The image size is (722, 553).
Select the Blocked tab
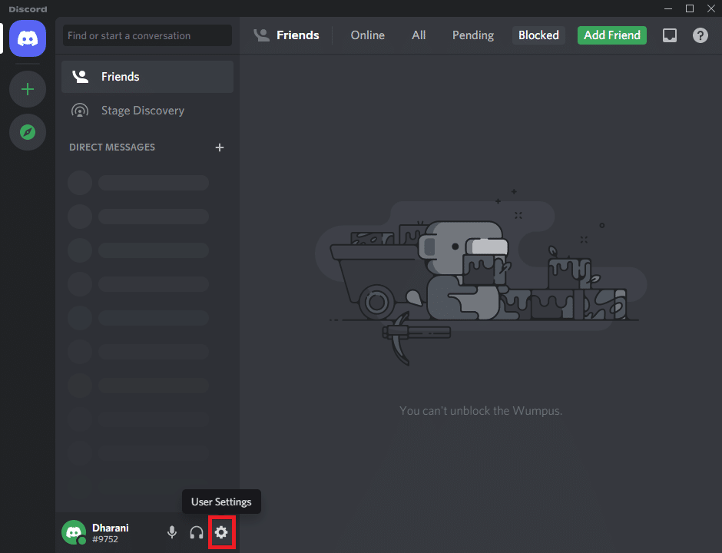(538, 35)
